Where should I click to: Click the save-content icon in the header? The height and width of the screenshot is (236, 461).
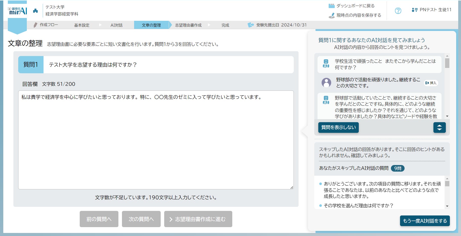point(331,15)
